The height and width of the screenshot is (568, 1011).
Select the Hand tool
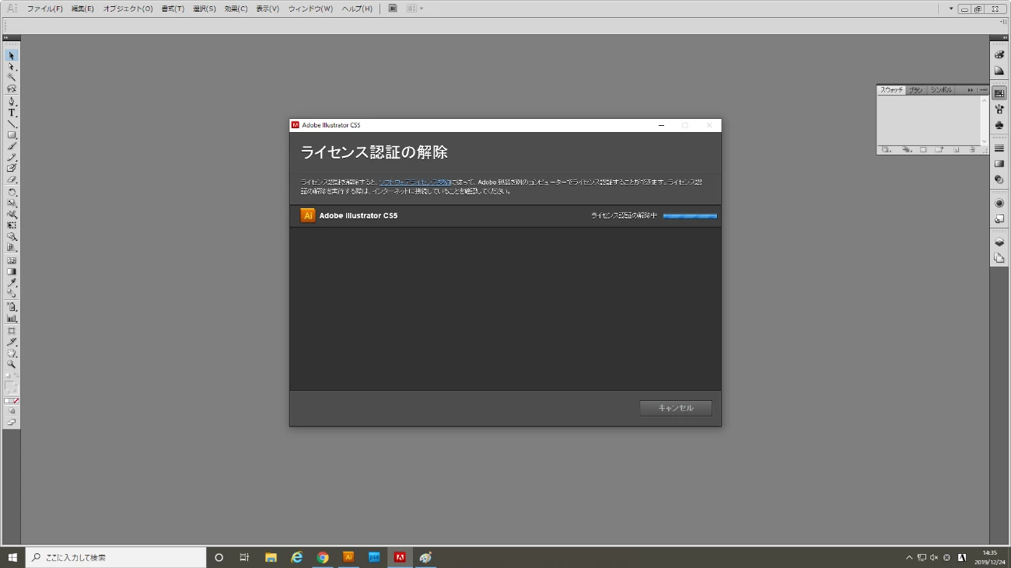(12, 353)
